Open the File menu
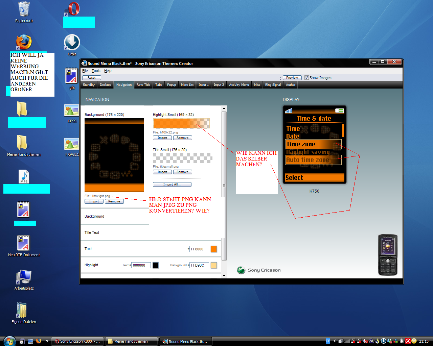Image resolution: width=433 pixels, height=346 pixels. click(85, 71)
